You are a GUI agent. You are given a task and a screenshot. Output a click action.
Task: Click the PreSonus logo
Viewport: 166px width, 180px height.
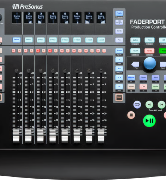tap(28, 7)
